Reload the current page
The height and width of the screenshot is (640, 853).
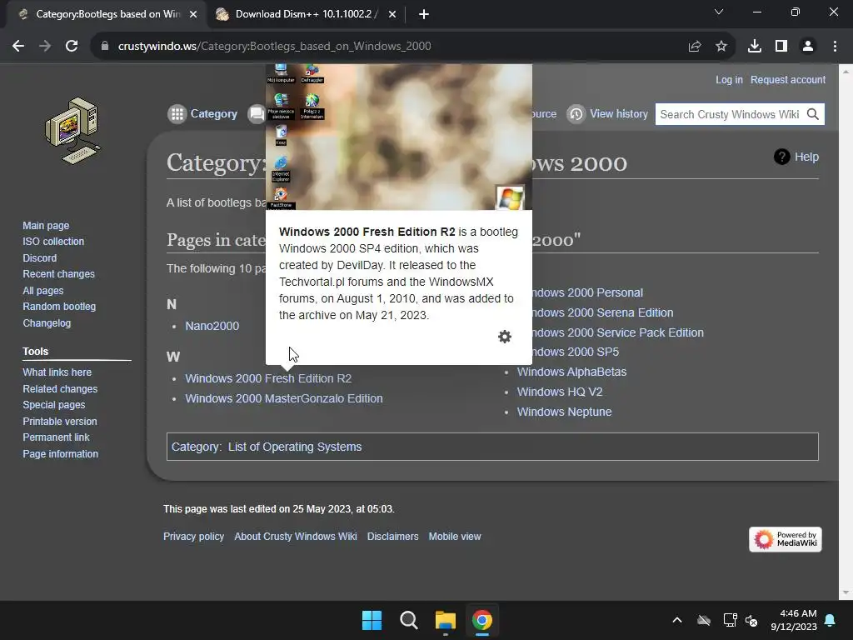72,47
